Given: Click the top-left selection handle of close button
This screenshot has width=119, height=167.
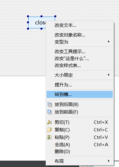Looking at the screenshot, I should pos(28,16).
